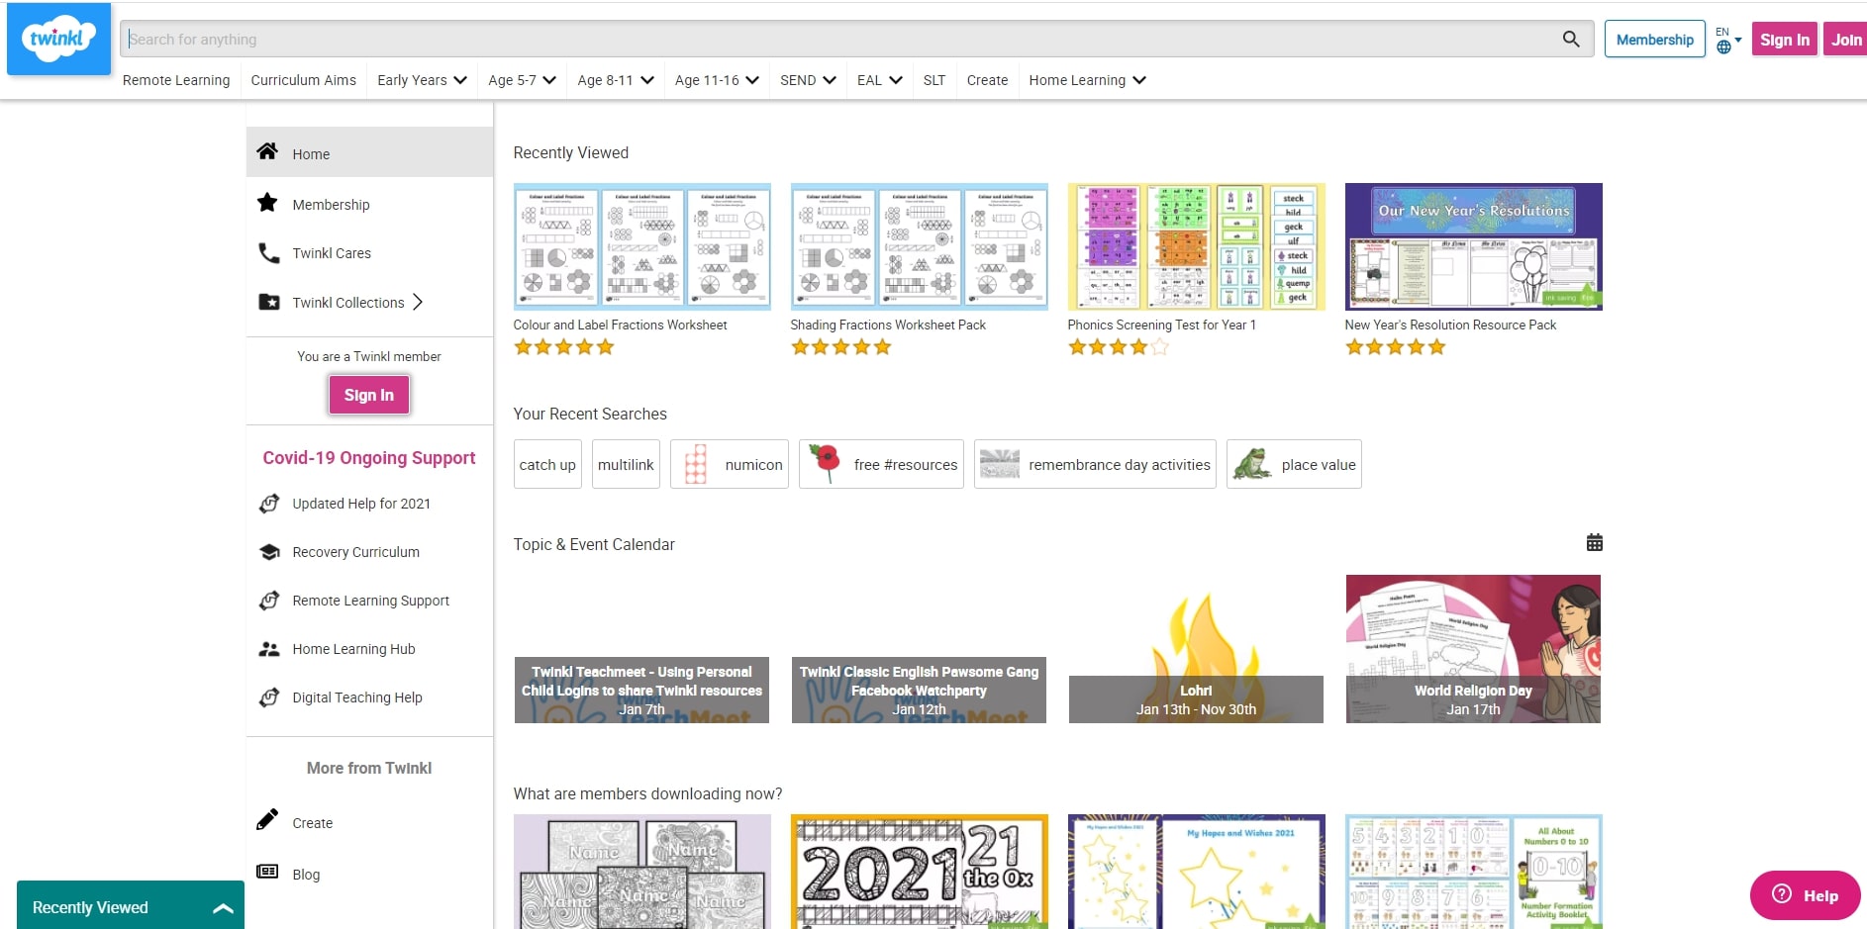Select Home in the sidebar

(369, 152)
